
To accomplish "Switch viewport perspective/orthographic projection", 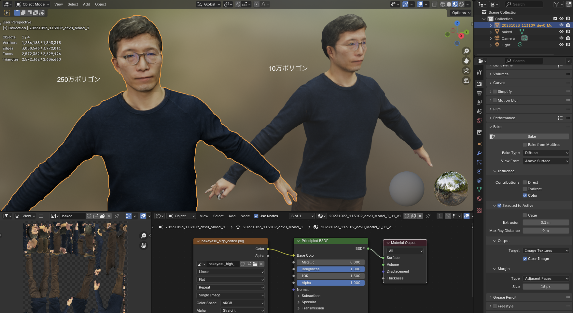I will point(466,80).
